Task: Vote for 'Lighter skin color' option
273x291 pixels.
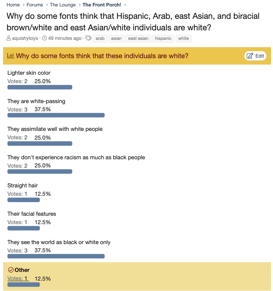Action: click(29, 73)
